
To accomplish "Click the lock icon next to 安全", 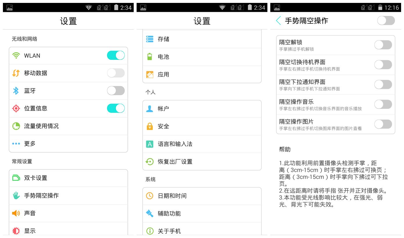I will tap(149, 126).
